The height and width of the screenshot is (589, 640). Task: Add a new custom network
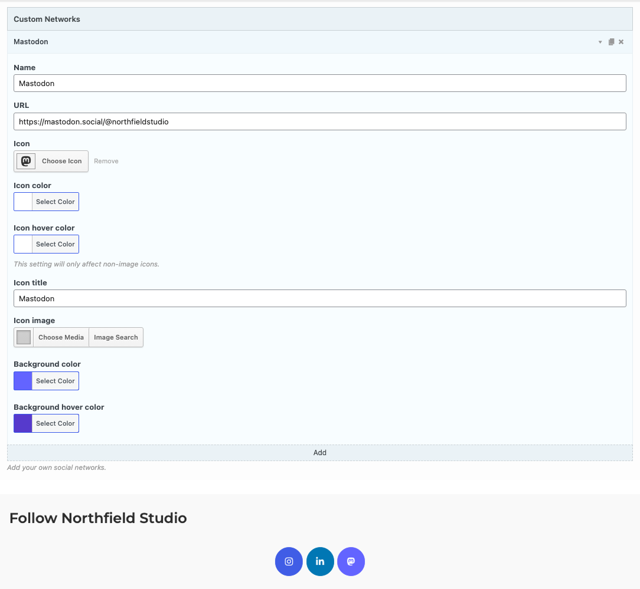pyautogui.click(x=319, y=452)
